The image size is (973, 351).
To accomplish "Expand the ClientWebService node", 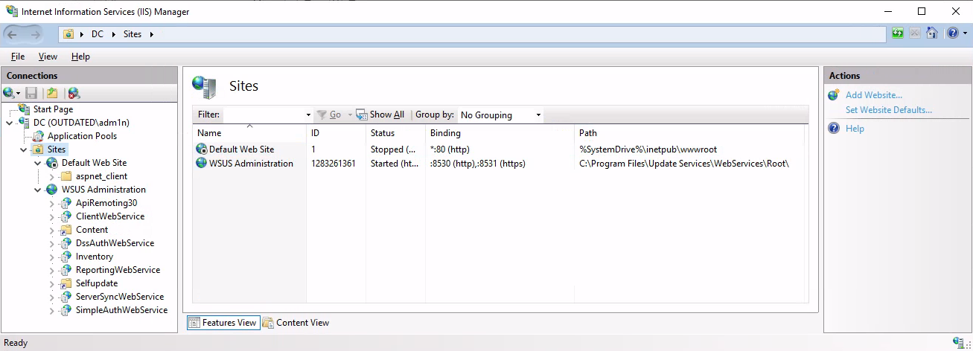I will (52, 216).
